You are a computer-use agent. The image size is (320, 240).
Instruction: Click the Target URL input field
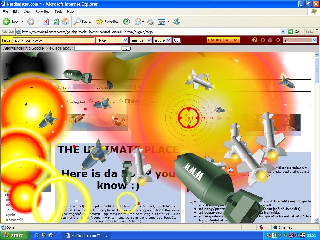coord(54,40)
